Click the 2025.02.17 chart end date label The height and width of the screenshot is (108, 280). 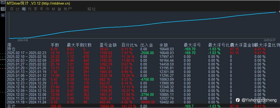click(x=270, y=40)
